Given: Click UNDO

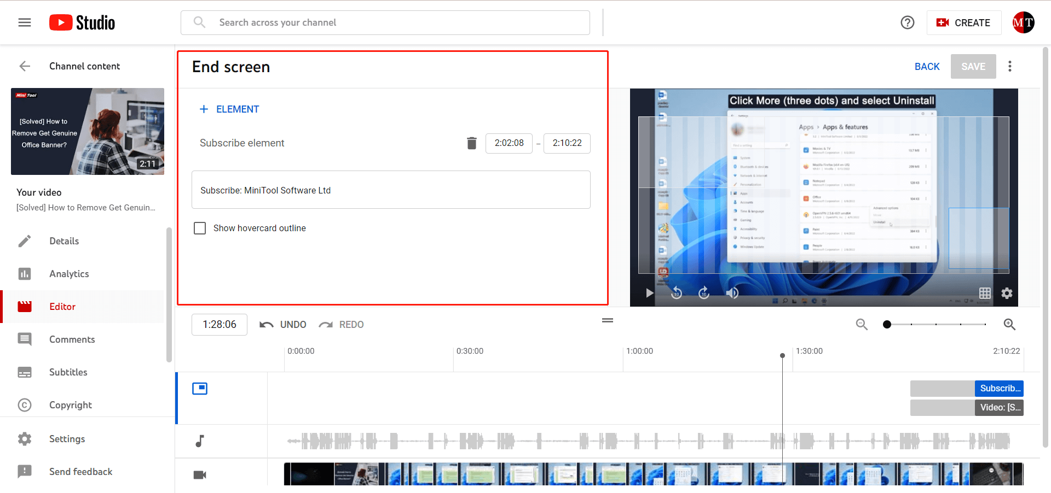Looking at the screenshot, I should click(x=283, y=325).
